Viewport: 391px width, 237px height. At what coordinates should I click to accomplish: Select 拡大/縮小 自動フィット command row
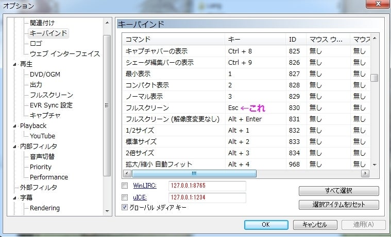[x=246, y=165]
